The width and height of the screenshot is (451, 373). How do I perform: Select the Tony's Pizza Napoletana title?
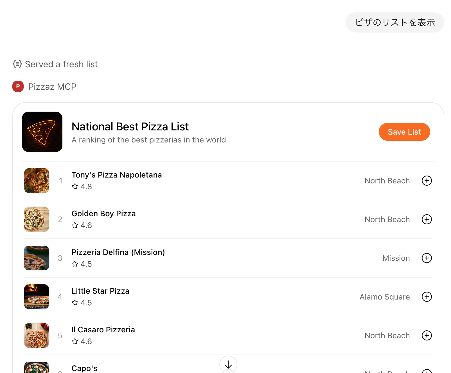tap(117, 175)
